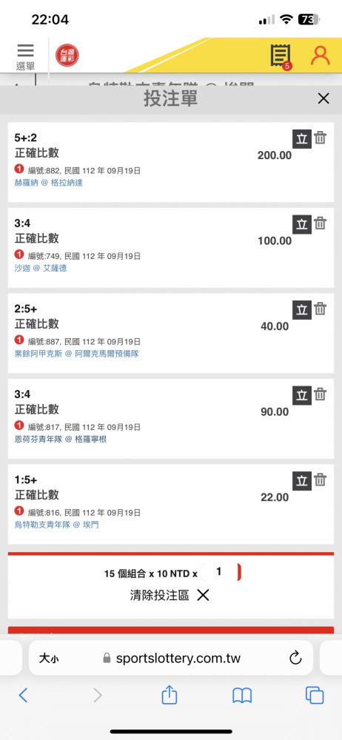Screen dimensions: 342x740
Task: Delete the 烏特勒支青年隊 @ 埃門 bet
Action: tap(321, 480)
